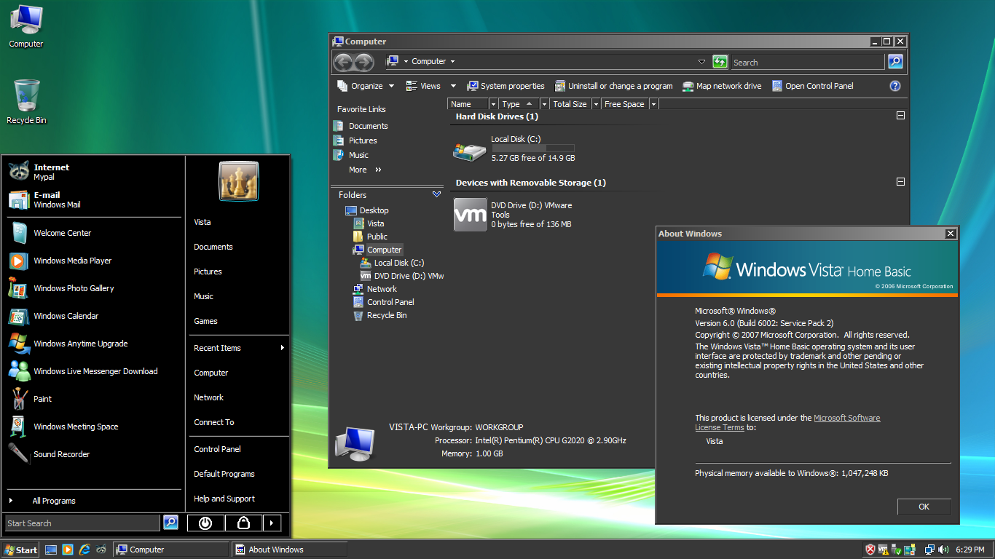Click inside the Search field

(x=809, y=62)
